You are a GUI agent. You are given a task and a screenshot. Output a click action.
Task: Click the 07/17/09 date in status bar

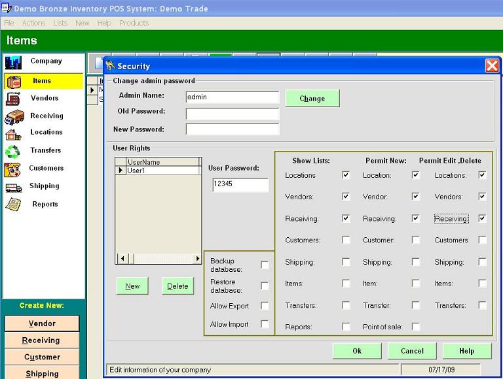pyautogui.click(x=441, y=370)
